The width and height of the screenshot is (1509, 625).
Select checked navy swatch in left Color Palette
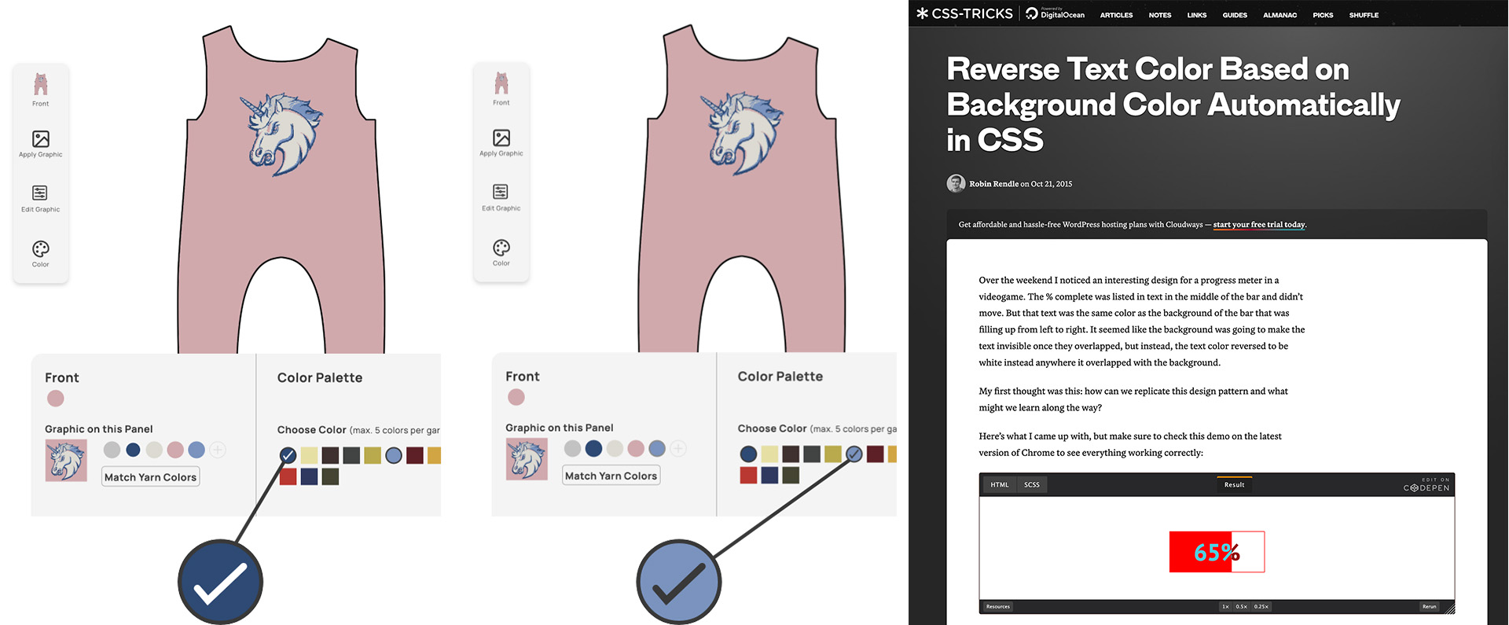tap(288, 455)
